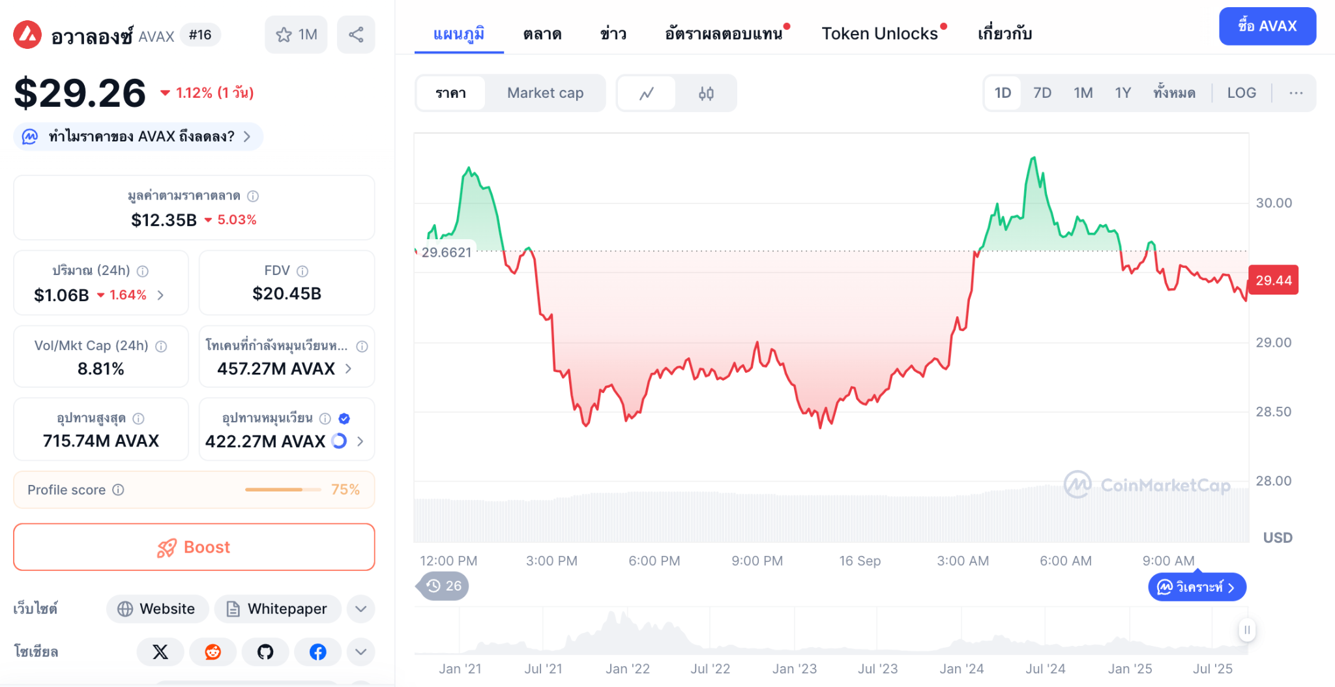Switch chart to Market cap view
The height and width of the screenshot is (687, 1335).
[x=545, y=93]
